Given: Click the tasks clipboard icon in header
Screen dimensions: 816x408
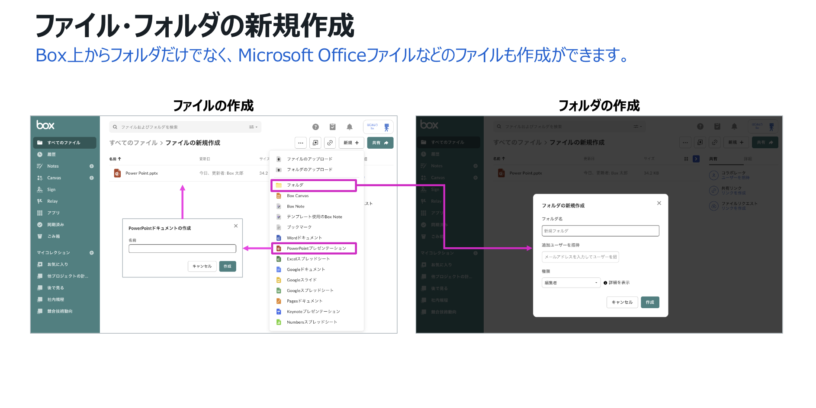Looking at the screenshot, I should pos(332,127).
